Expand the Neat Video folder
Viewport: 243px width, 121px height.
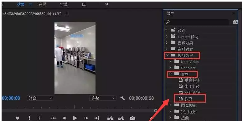[170, 61]
